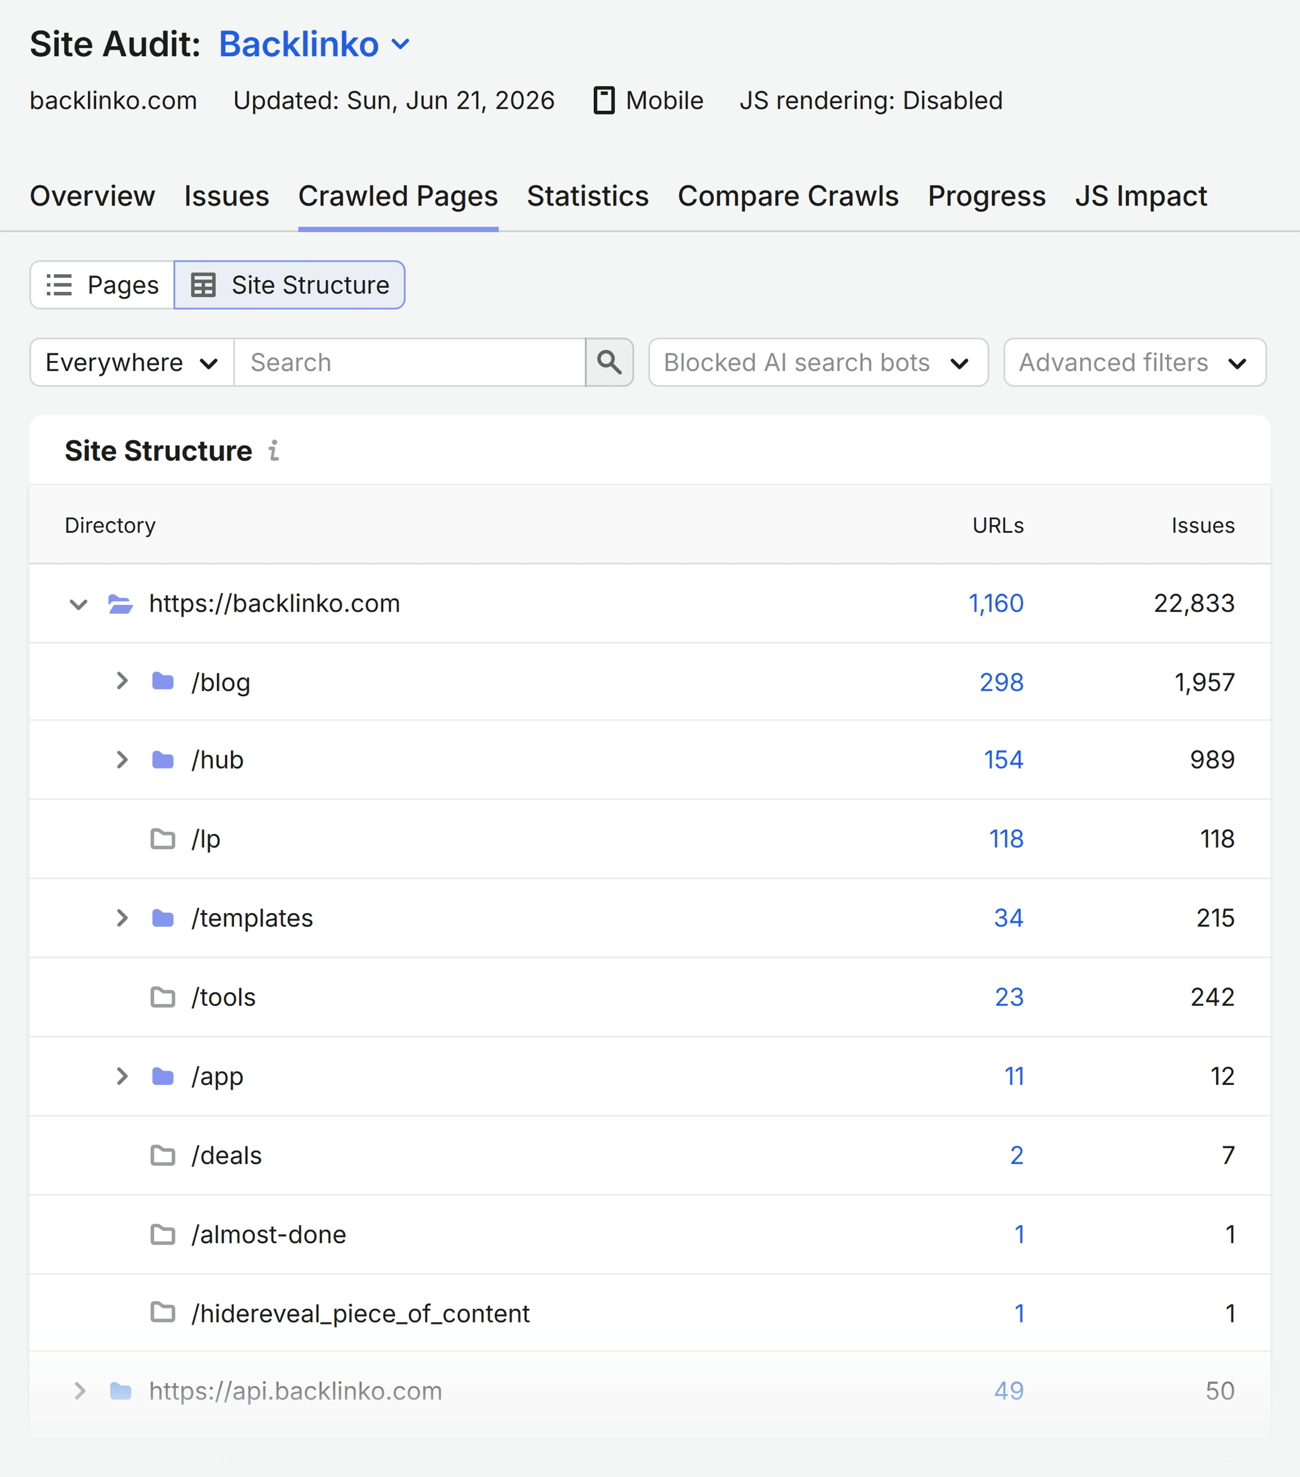Expand the /templates directory

(122, 918)
